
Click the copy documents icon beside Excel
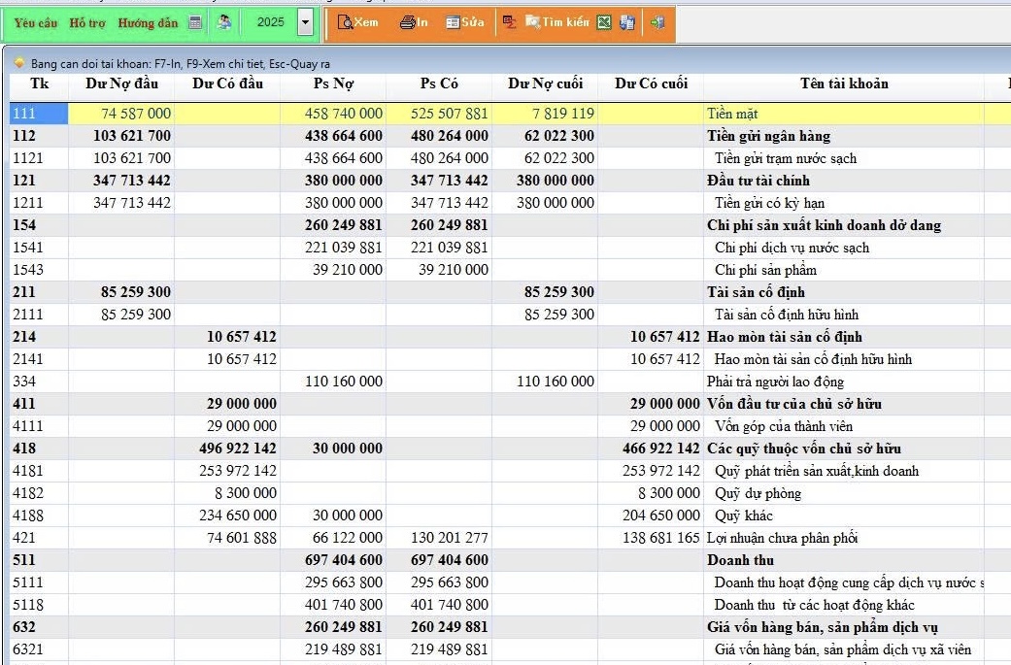[x=627, y=22]
